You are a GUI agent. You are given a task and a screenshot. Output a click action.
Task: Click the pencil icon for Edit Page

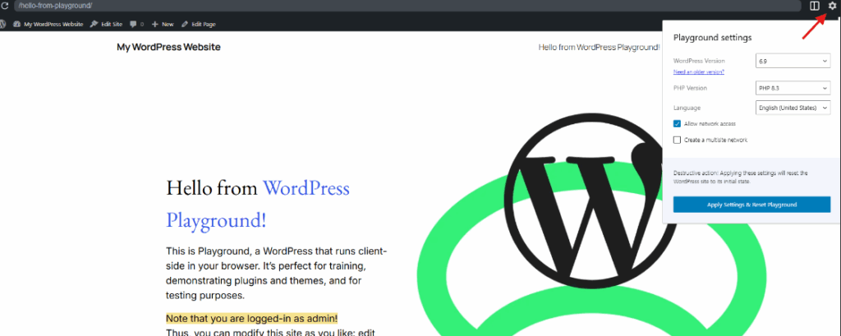point(185,24)
